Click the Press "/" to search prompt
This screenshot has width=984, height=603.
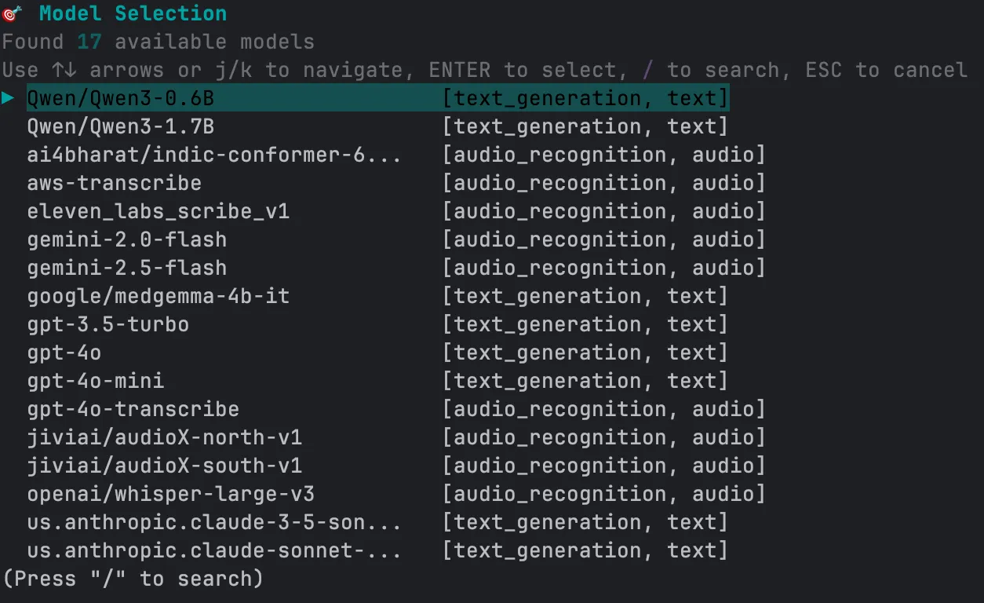point(133,579)
